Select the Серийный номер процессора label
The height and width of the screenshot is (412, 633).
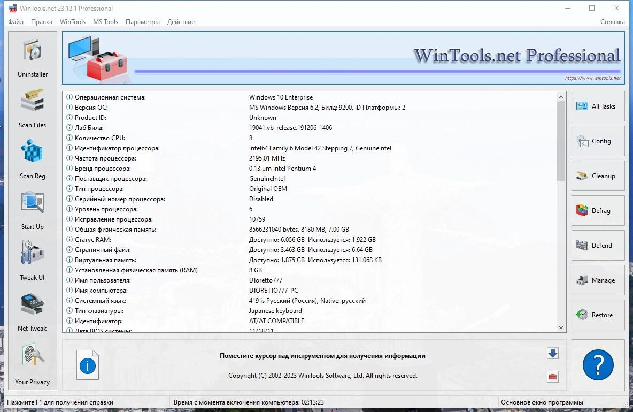[120, 199]
